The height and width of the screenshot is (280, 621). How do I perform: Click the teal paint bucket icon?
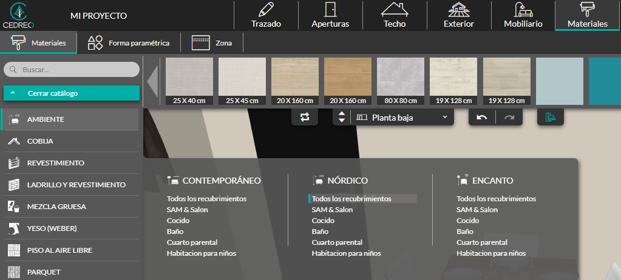point(551,117)
